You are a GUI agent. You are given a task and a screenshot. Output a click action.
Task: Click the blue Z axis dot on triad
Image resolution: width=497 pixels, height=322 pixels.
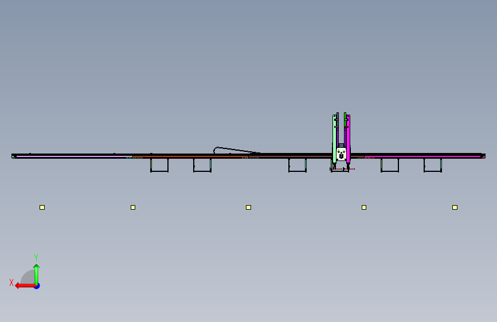(37, 286)
